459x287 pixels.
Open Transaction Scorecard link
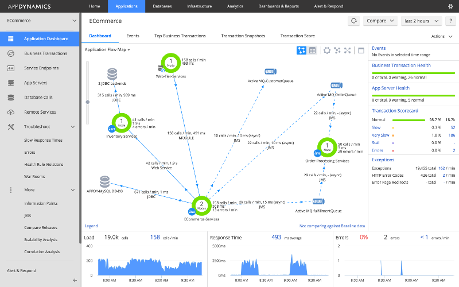pyautogui.click(x=395, y=110)
